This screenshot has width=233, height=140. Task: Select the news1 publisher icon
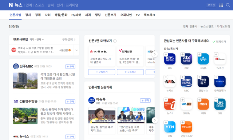[170, 104]
